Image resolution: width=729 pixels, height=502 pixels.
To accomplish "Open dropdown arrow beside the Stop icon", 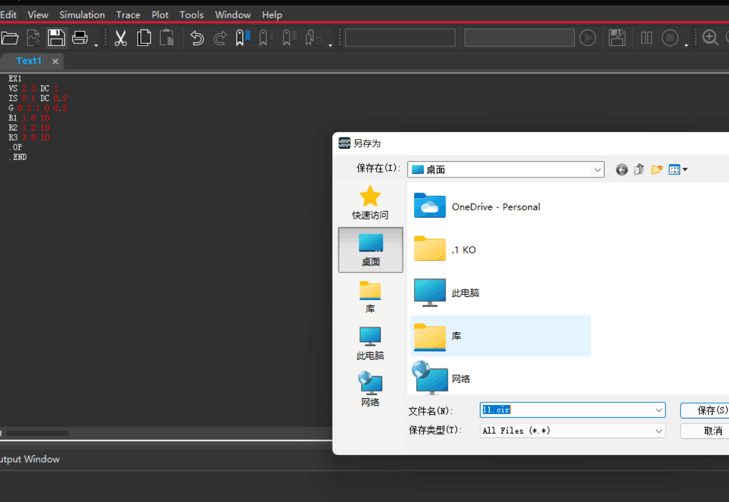I will pyautogui.click(x=686, y=44).
